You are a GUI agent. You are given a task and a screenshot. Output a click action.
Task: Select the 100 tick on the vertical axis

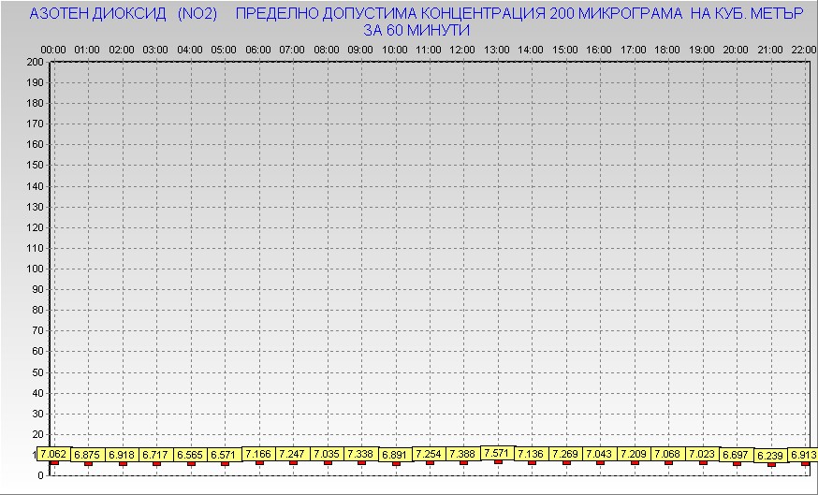click(36, 269)
